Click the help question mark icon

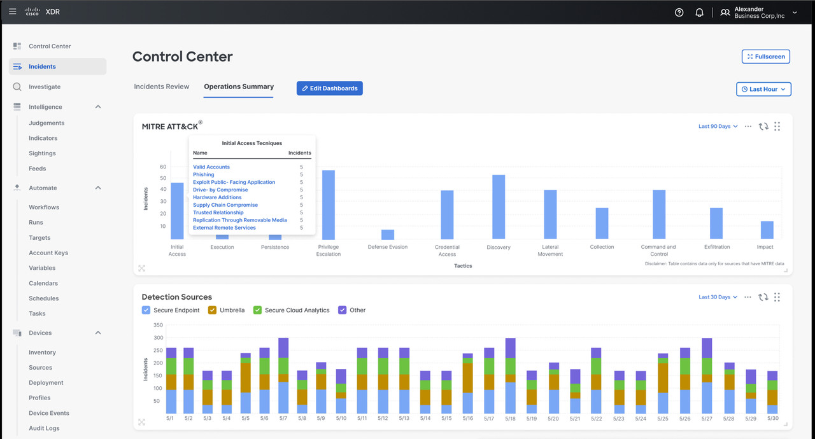[679, 12]
